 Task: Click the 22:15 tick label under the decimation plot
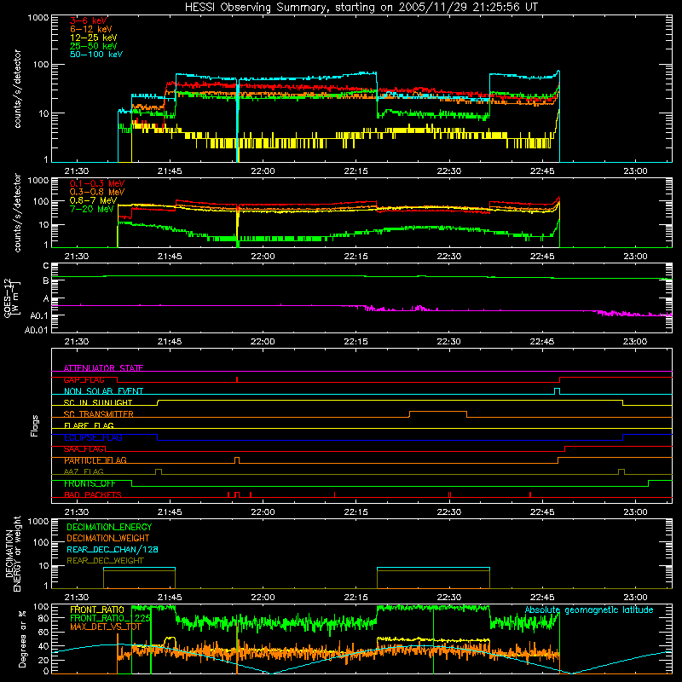[x=355, y=598]
